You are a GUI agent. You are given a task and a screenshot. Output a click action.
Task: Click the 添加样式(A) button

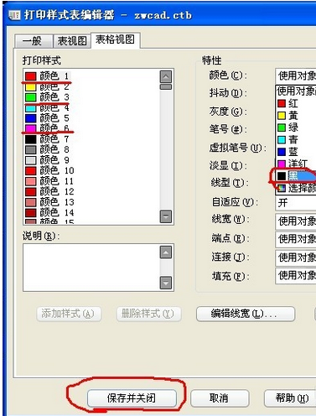[69, 314]
